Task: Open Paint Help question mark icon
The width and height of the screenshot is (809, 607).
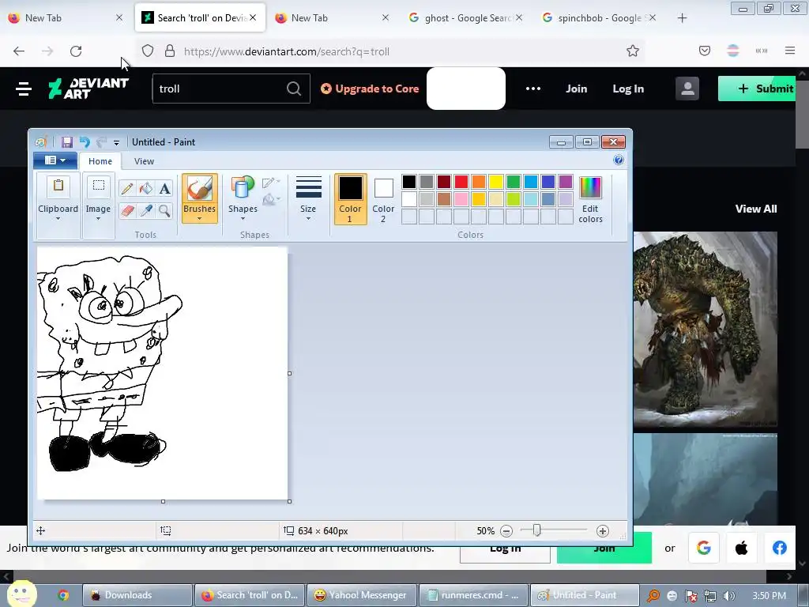Action: (x=618, y=160)
